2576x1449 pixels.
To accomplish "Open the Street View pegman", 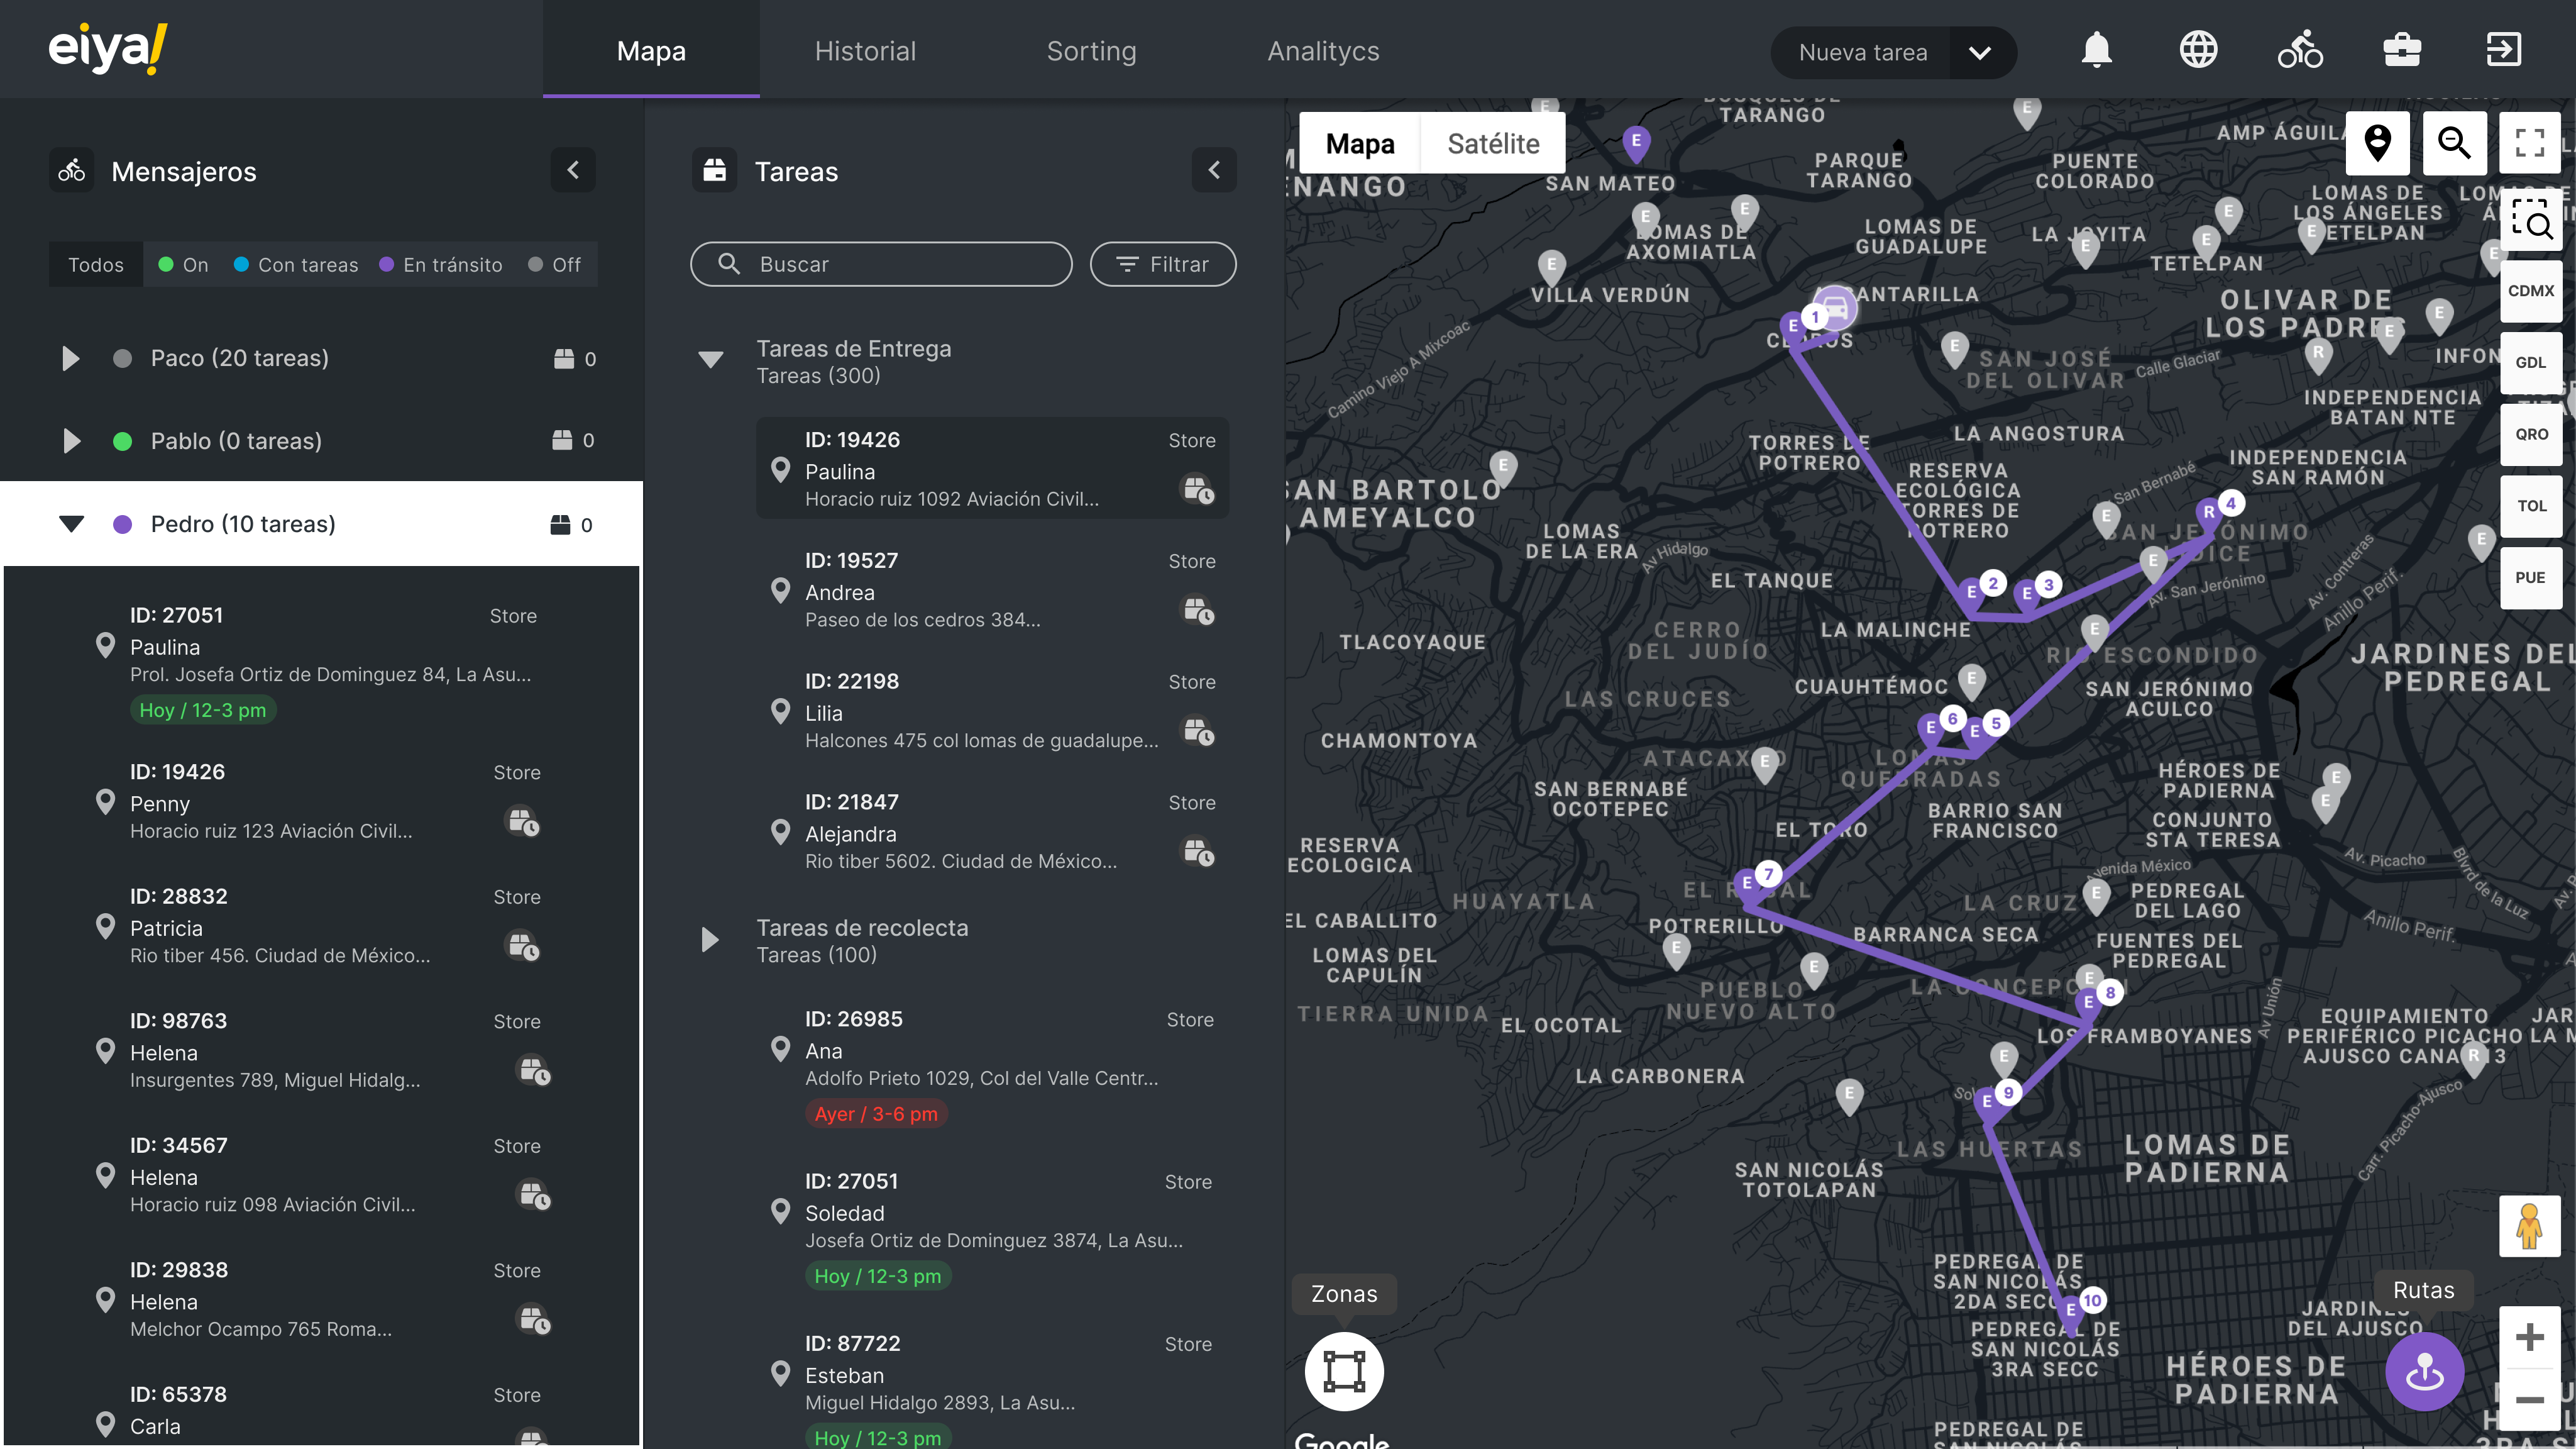I will 2529,1227.
